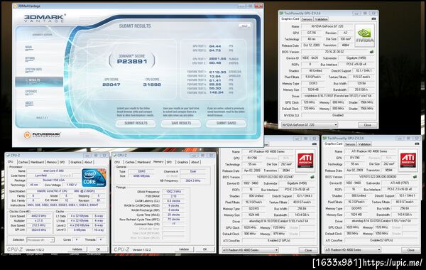The image size is (426, 270).
Task: Open Memory tab in the CPU-Z CPU window
Action: (x=52, y=162)
